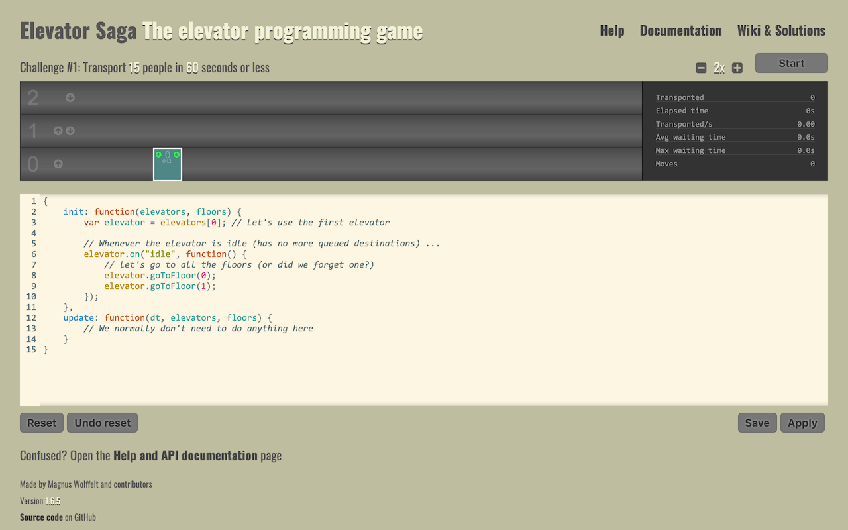Viewport: 848px width, 530px height.
Task: Open the Help page
Action: click(x=611, y=30)
